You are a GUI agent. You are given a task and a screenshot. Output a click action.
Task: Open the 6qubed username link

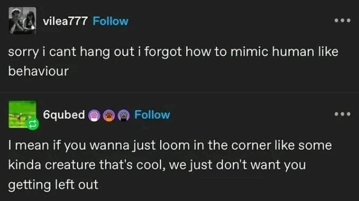coord(64,115)
